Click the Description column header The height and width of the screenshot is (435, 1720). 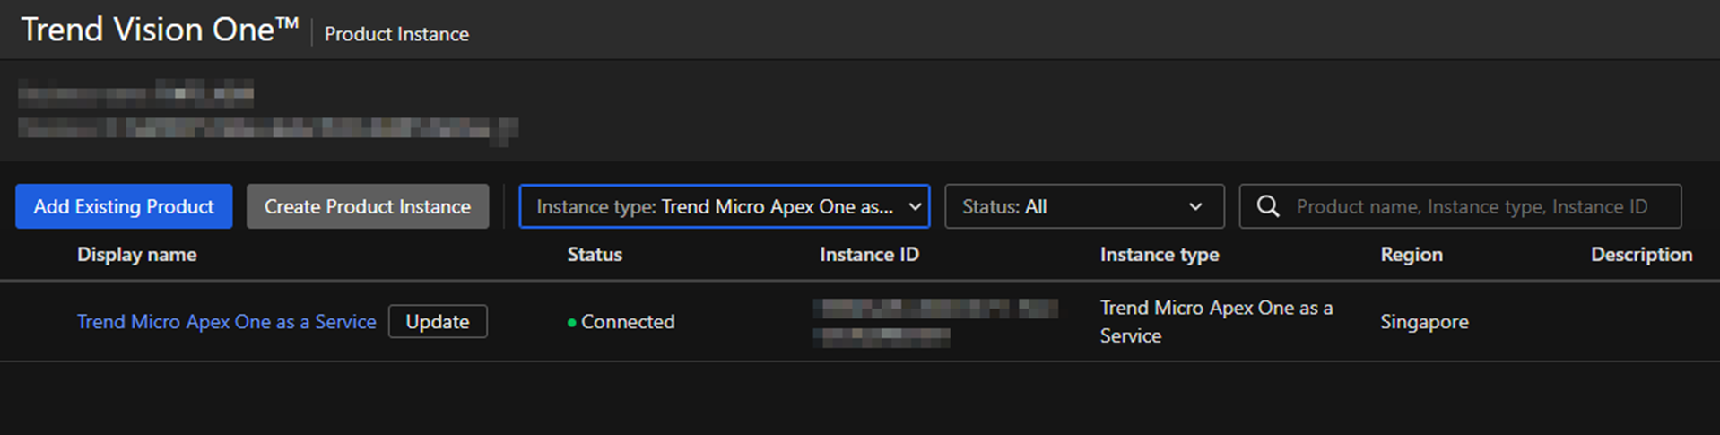[x=1640, y=255]
